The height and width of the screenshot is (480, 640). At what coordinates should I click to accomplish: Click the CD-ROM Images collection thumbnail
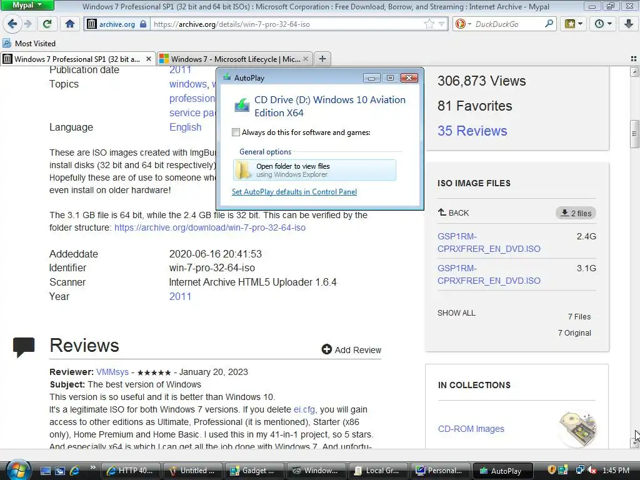(x=578, y=428)
